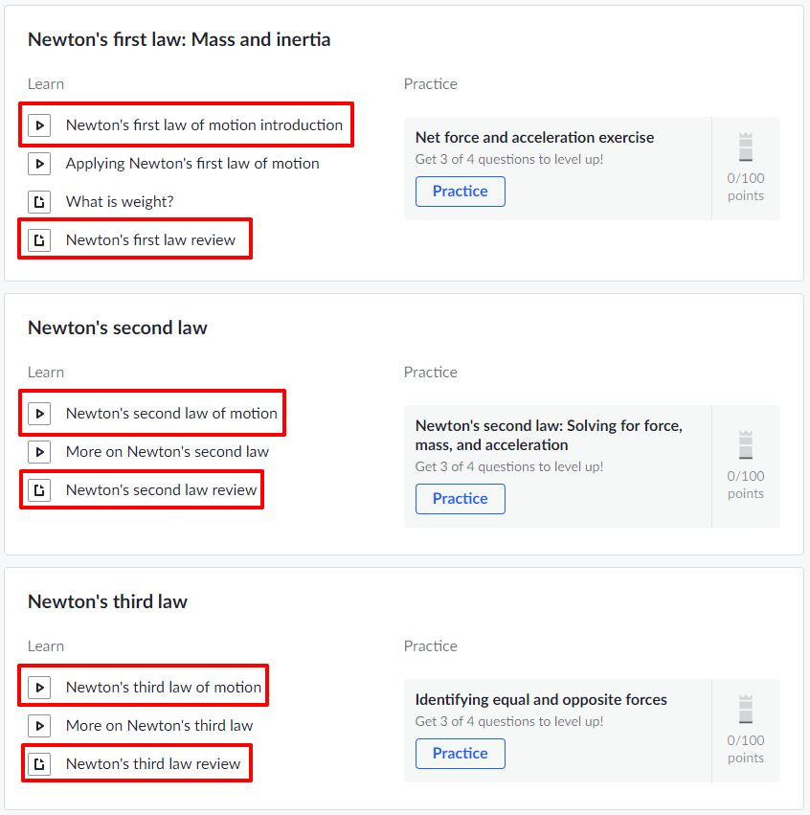The image size is (810, 815).
Task: Click the mastery meter in Newton's third law section
Action: point(745,708)
